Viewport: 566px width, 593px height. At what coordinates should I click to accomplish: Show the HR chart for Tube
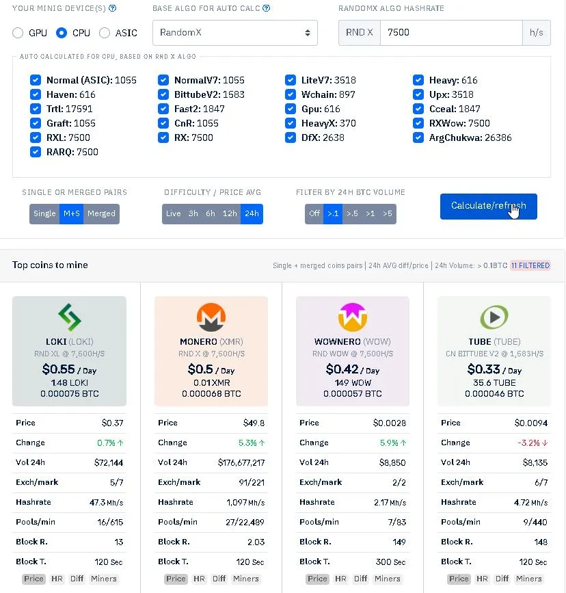482,579
